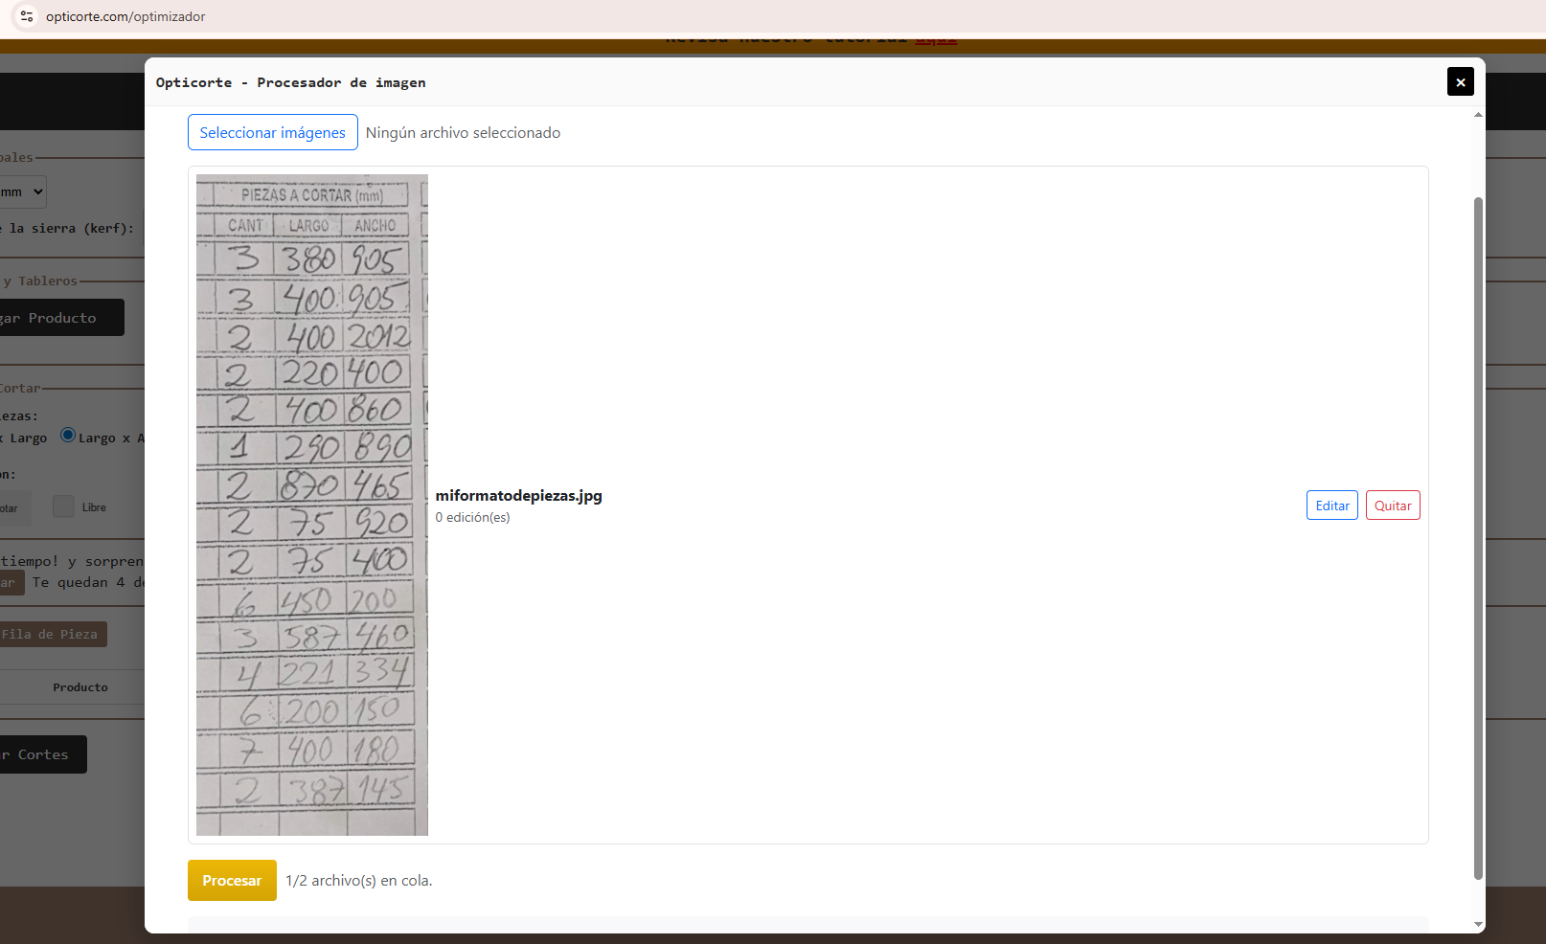Image resolution: width=1546 pixels, height=944 pixels.
Task: Click the dialog scrollbar down arrow
Action: tap(1478, 924)
